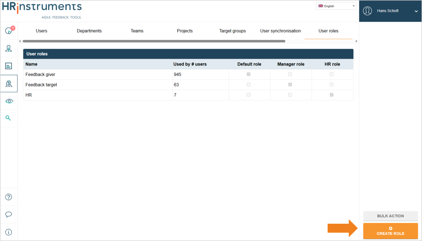422x241 pixels.
Task: Toggle Manager role checkbox for HR row
Action: pos(290,95)
